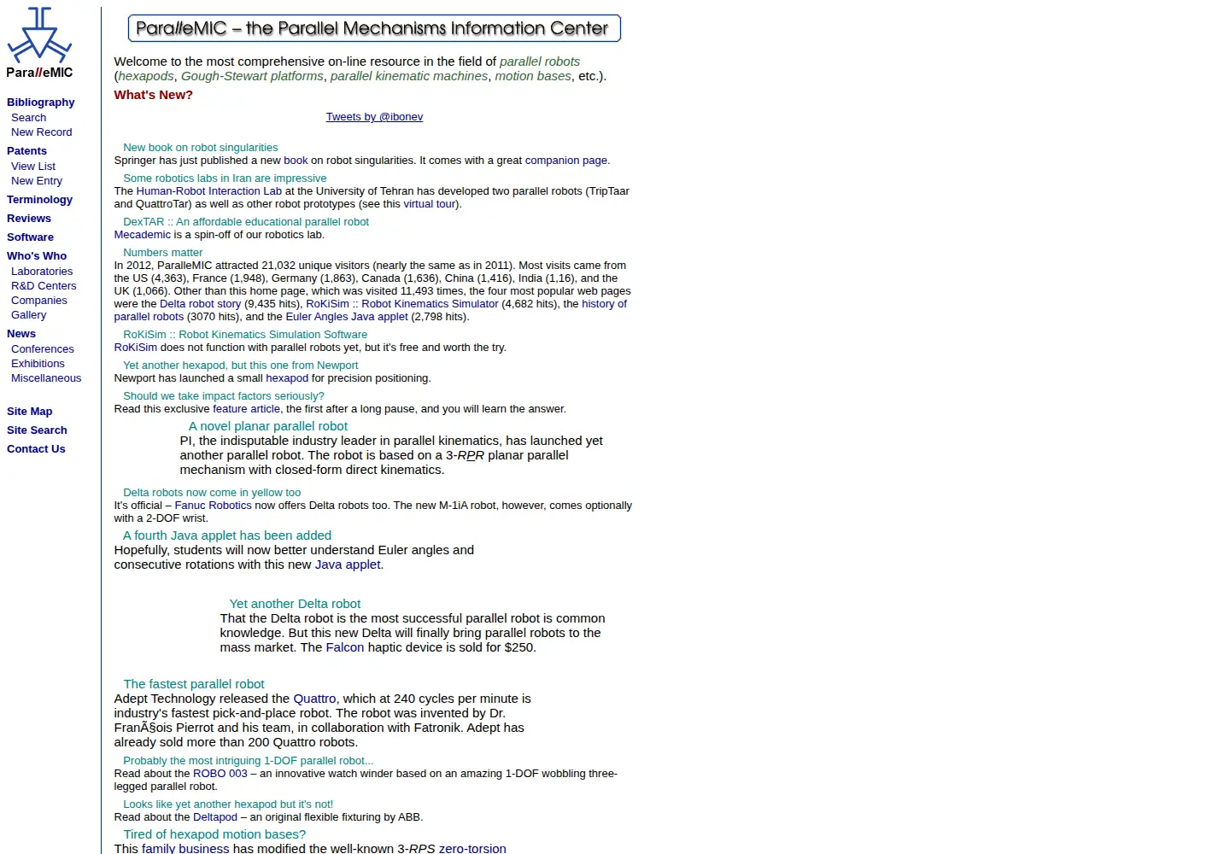
Task: Open Site Search
Action: (37, 430)
